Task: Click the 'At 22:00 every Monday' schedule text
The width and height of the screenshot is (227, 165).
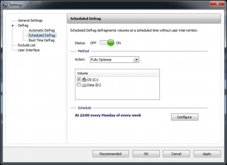Action: pos(108,115)
